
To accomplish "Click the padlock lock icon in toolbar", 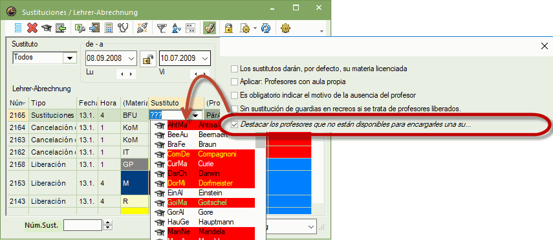I will [228, 28].
